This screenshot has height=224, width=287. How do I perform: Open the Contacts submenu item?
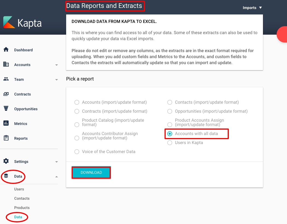[x=22, y=198]
